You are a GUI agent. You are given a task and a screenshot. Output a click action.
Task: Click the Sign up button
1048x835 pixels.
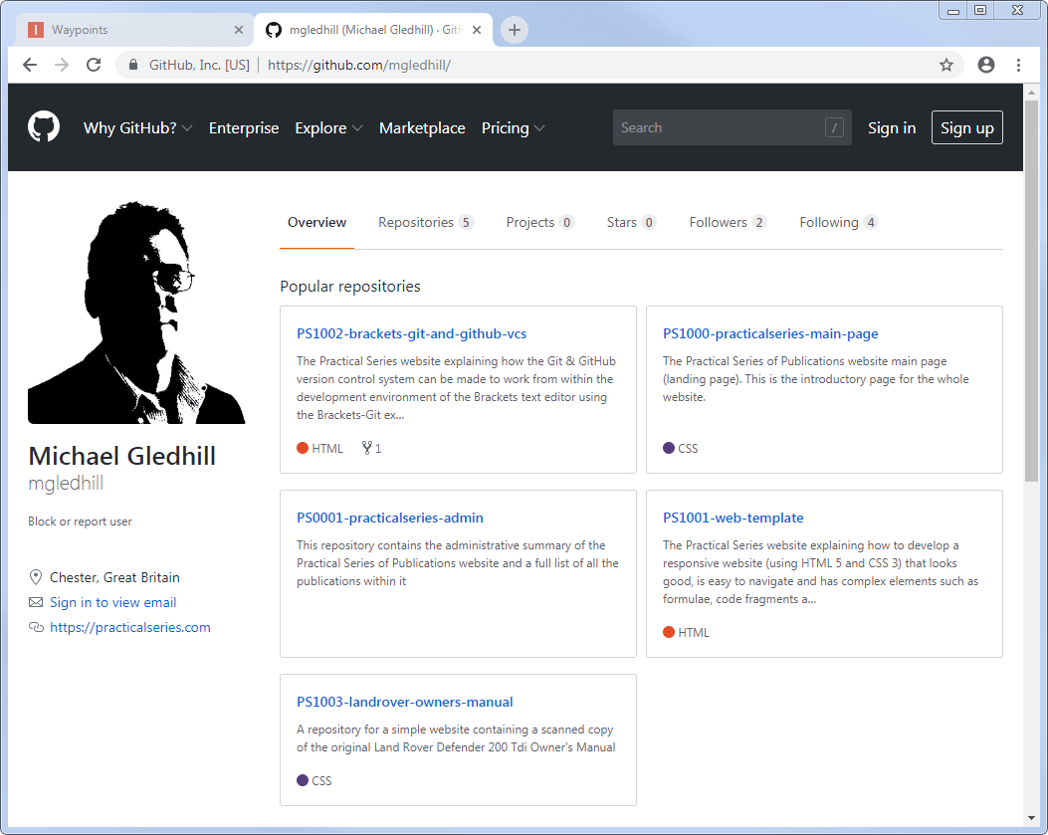(967, 127)
